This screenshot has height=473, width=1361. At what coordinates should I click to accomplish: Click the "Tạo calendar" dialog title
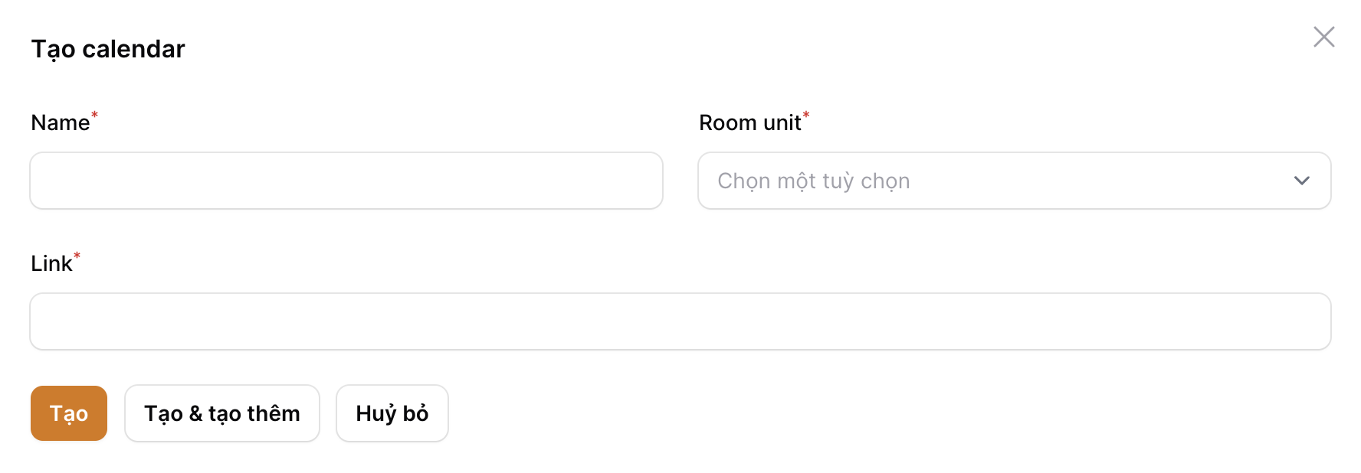pyautogui.click(x=108, y=49)
